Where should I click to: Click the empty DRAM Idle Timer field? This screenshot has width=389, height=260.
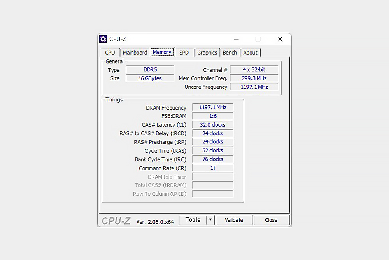point(213,177)
